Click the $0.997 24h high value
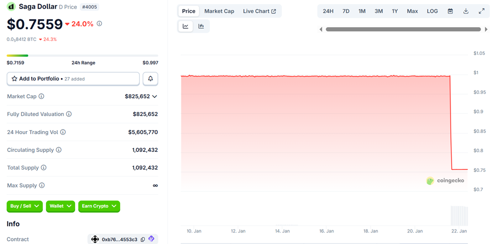The width and height of the screenshot is (492, 244). [x=150, y=63]
